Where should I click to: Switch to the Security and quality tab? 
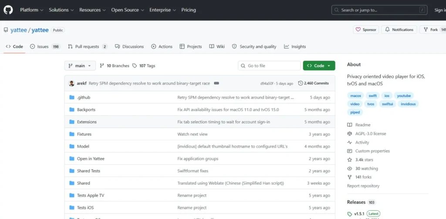254,46
